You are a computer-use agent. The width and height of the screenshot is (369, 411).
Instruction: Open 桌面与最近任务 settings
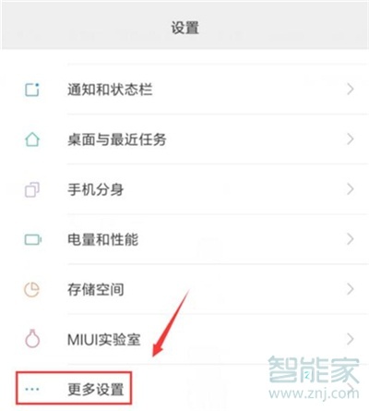[184, 139]
